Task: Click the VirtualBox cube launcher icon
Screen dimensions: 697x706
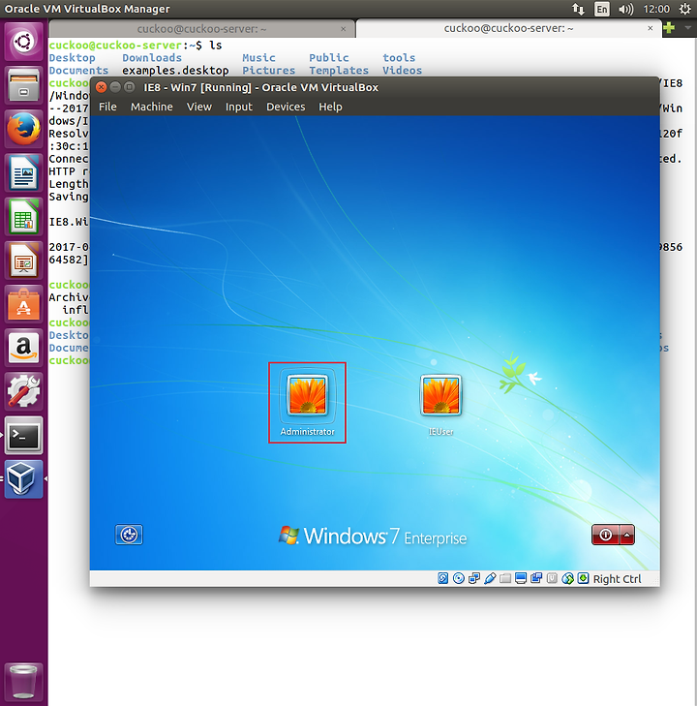Action: point(23,479)
